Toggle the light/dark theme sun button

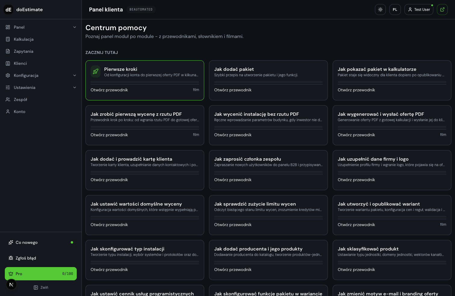380,10
